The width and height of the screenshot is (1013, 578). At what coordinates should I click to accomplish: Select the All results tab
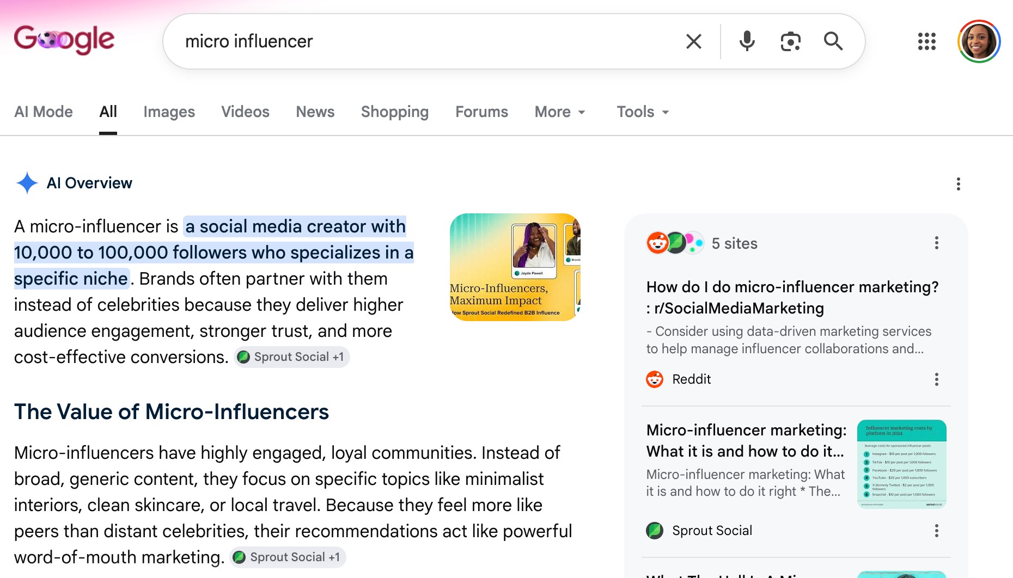pos(108,112)
